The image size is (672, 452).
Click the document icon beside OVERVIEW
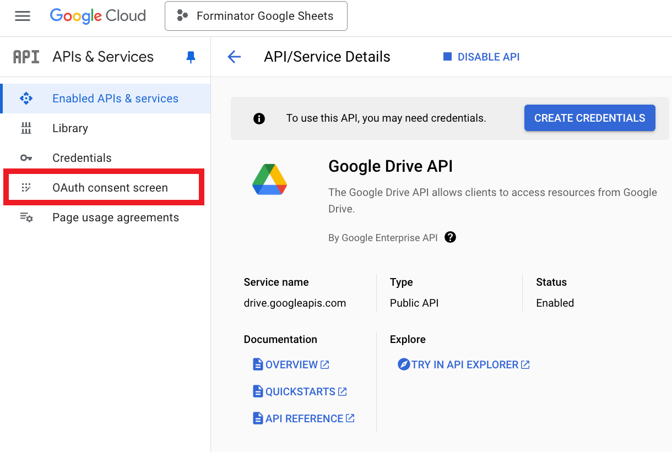[x=258, y=364]
